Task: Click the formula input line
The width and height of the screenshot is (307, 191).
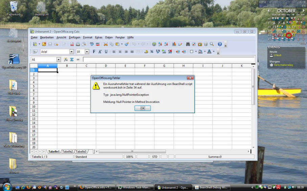Action: [169, 60]
